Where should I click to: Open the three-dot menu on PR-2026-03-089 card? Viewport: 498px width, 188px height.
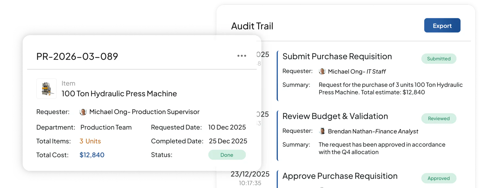[x=242, y=56]
